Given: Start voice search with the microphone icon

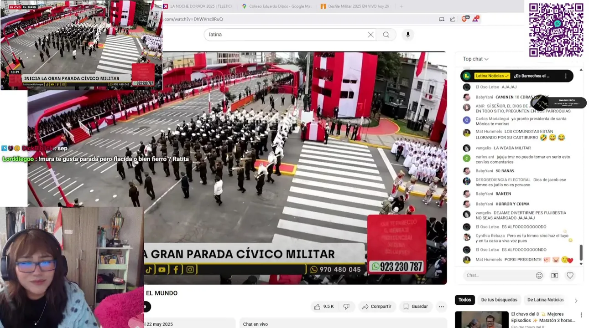Looking at the screenshot, I should click(x=408, y=35).
